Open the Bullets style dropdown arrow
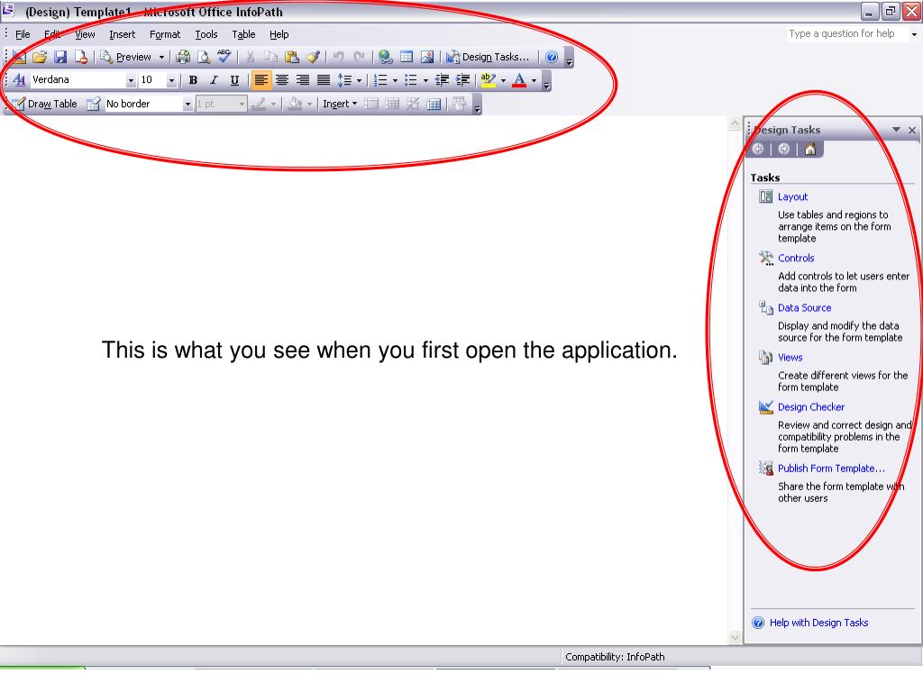923x692 pixels. click(x=425, y=80)
